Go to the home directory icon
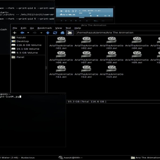The width and height of the screenshot is (160, 160). click(62, 33)
